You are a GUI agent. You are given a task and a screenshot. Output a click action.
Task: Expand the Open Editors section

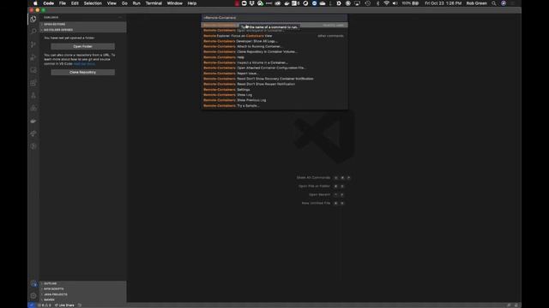(83, 24)
